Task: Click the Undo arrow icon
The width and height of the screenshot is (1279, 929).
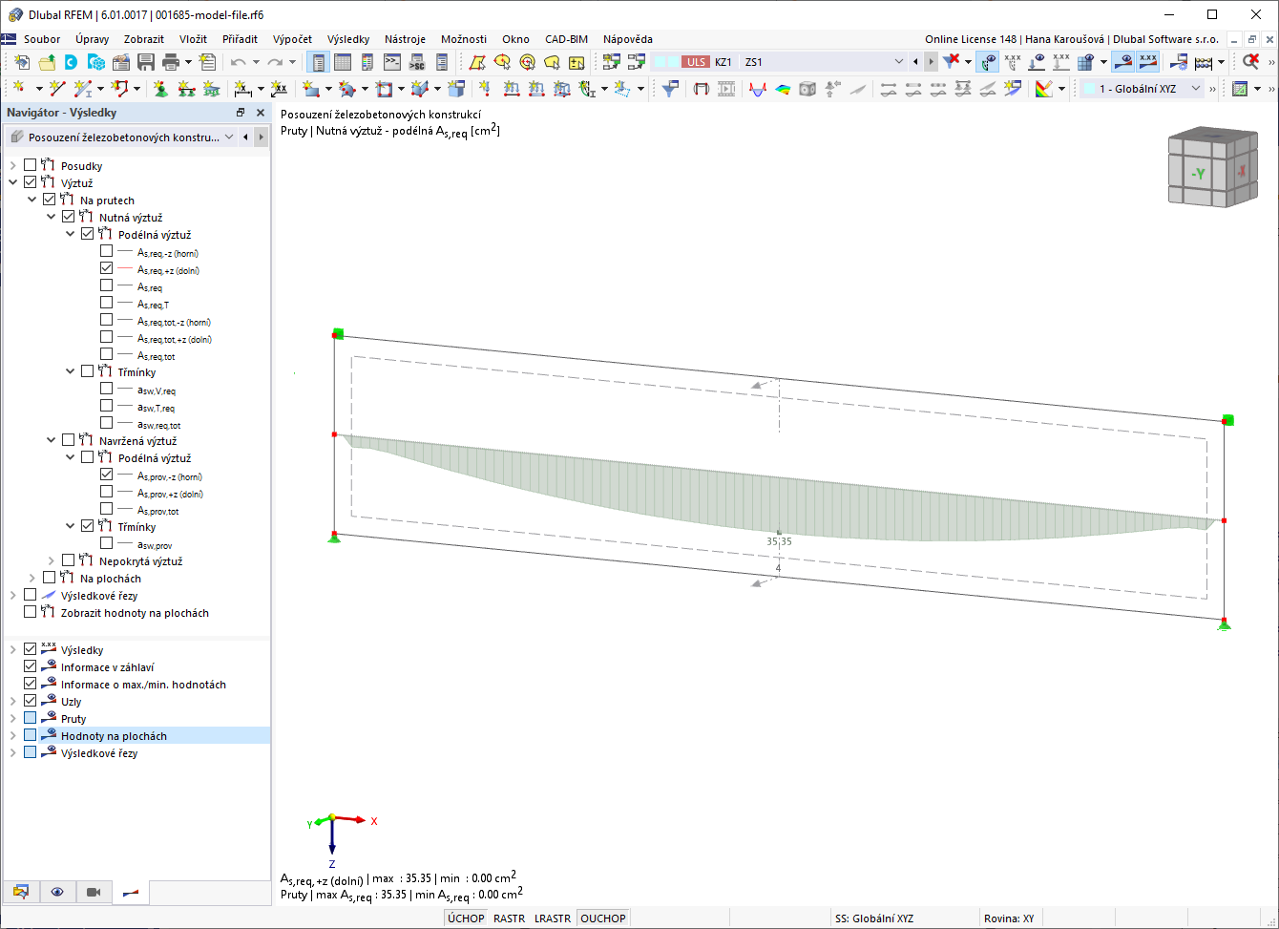Action: point(238,62)
